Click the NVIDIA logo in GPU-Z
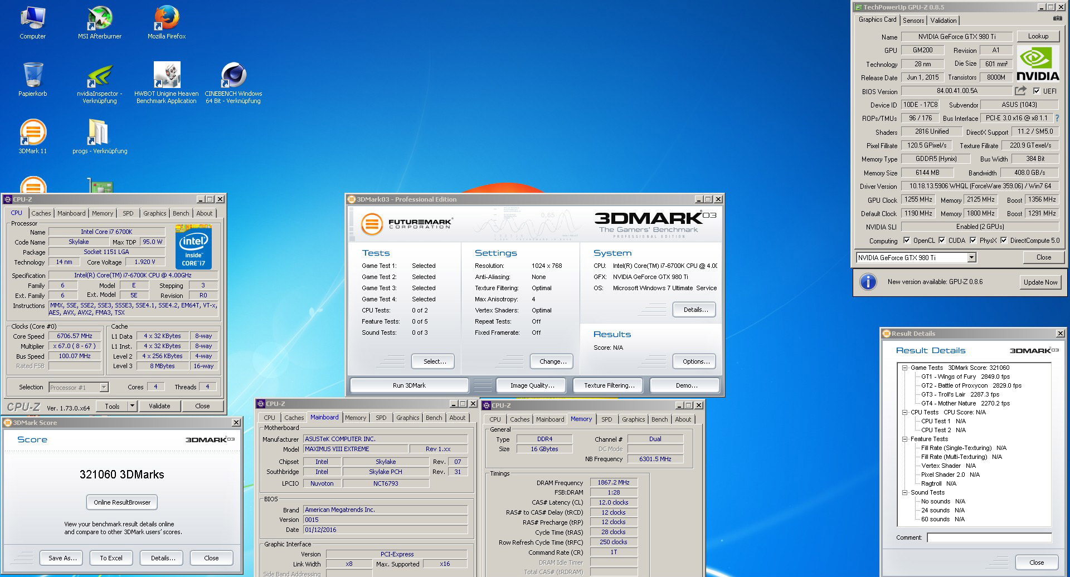This screenshot has width=1070, height=577. coord(1037,63)
